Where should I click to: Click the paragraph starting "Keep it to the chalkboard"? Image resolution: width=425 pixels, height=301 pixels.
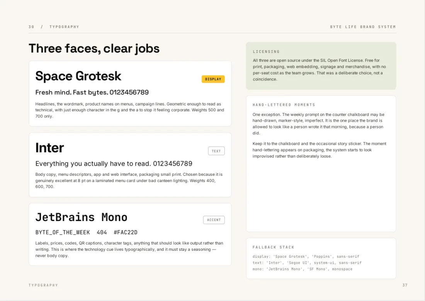[319, 150]
